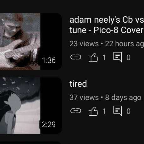Click the 37 views text

click(x=84, y=97)
